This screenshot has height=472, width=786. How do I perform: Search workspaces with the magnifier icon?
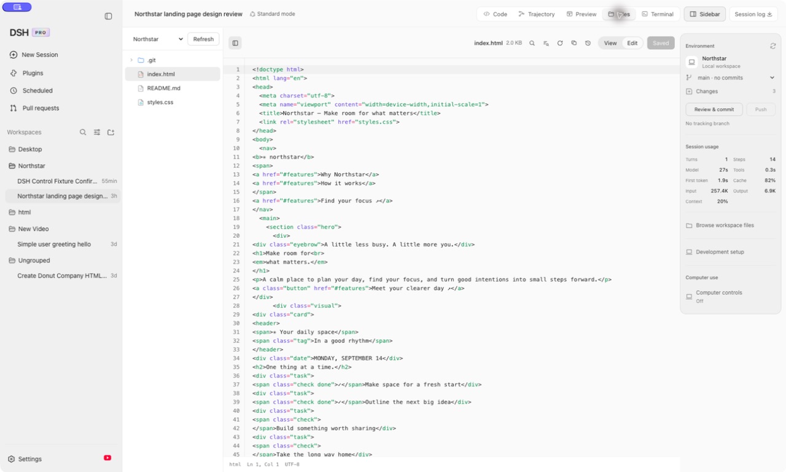[x=83, y=132]
